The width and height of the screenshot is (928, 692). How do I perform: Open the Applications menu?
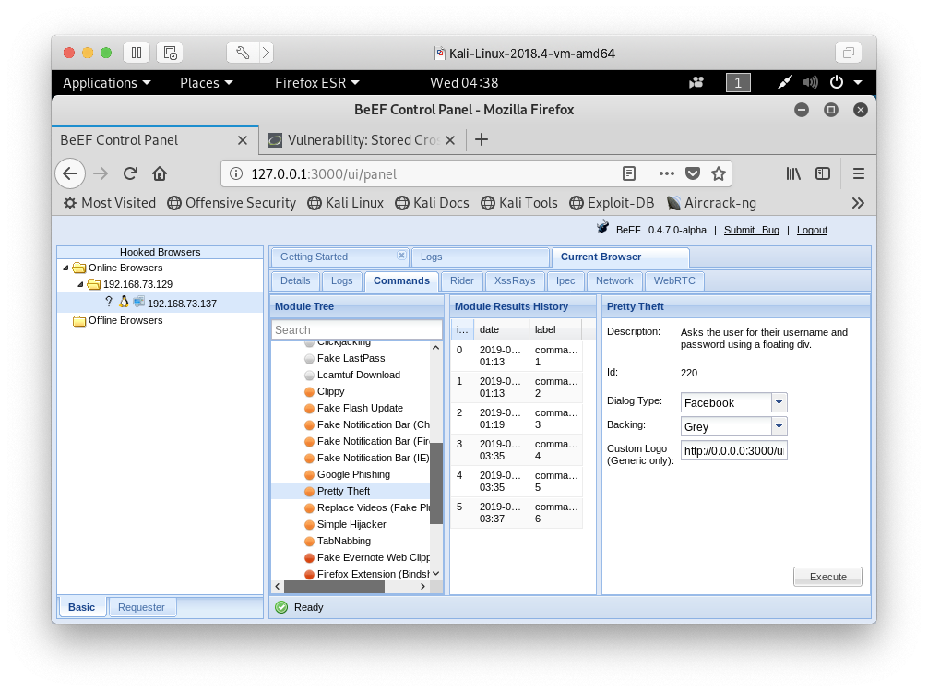tap(107, 83)
